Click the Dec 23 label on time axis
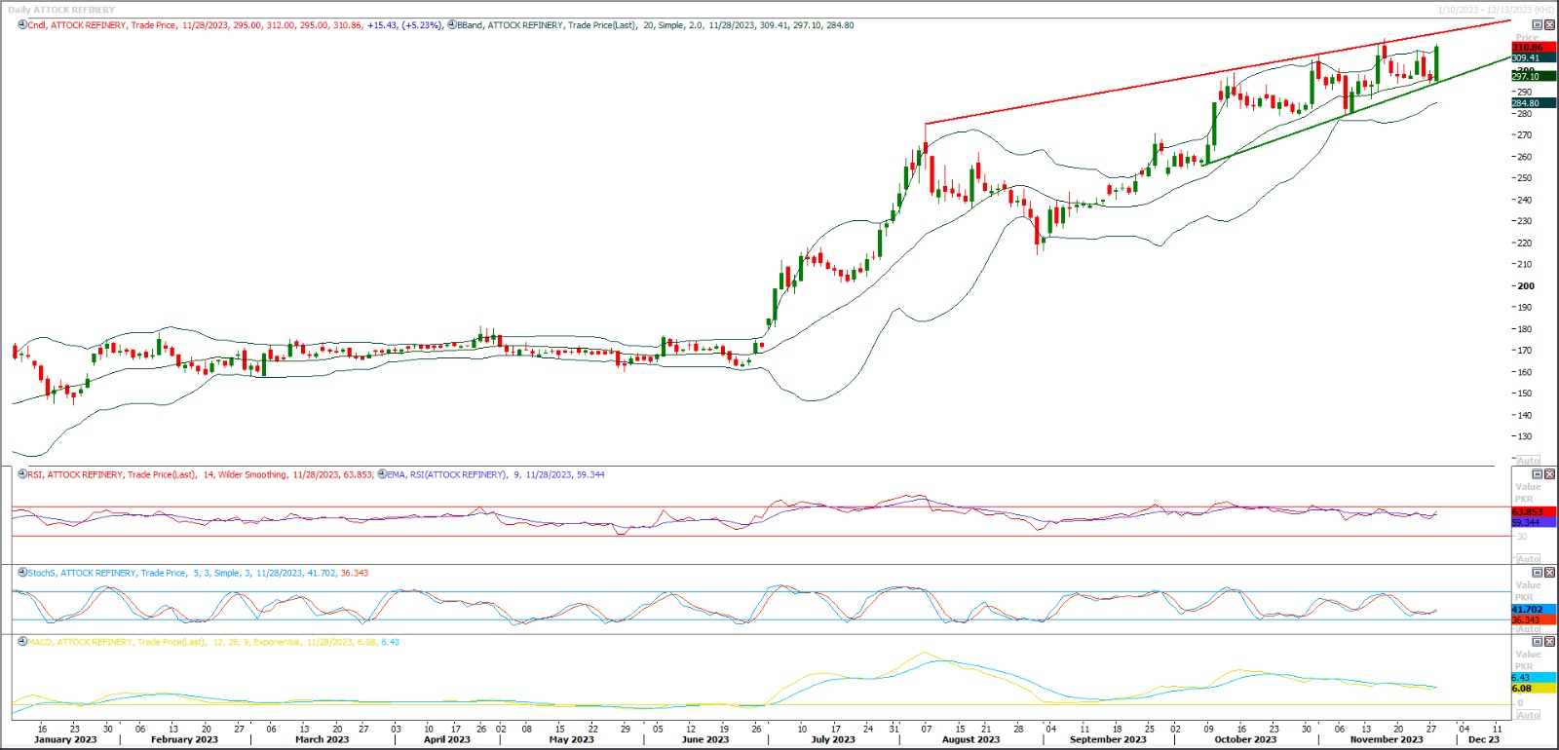This screenshot has width=1559, height=750. coord(1484,739)
